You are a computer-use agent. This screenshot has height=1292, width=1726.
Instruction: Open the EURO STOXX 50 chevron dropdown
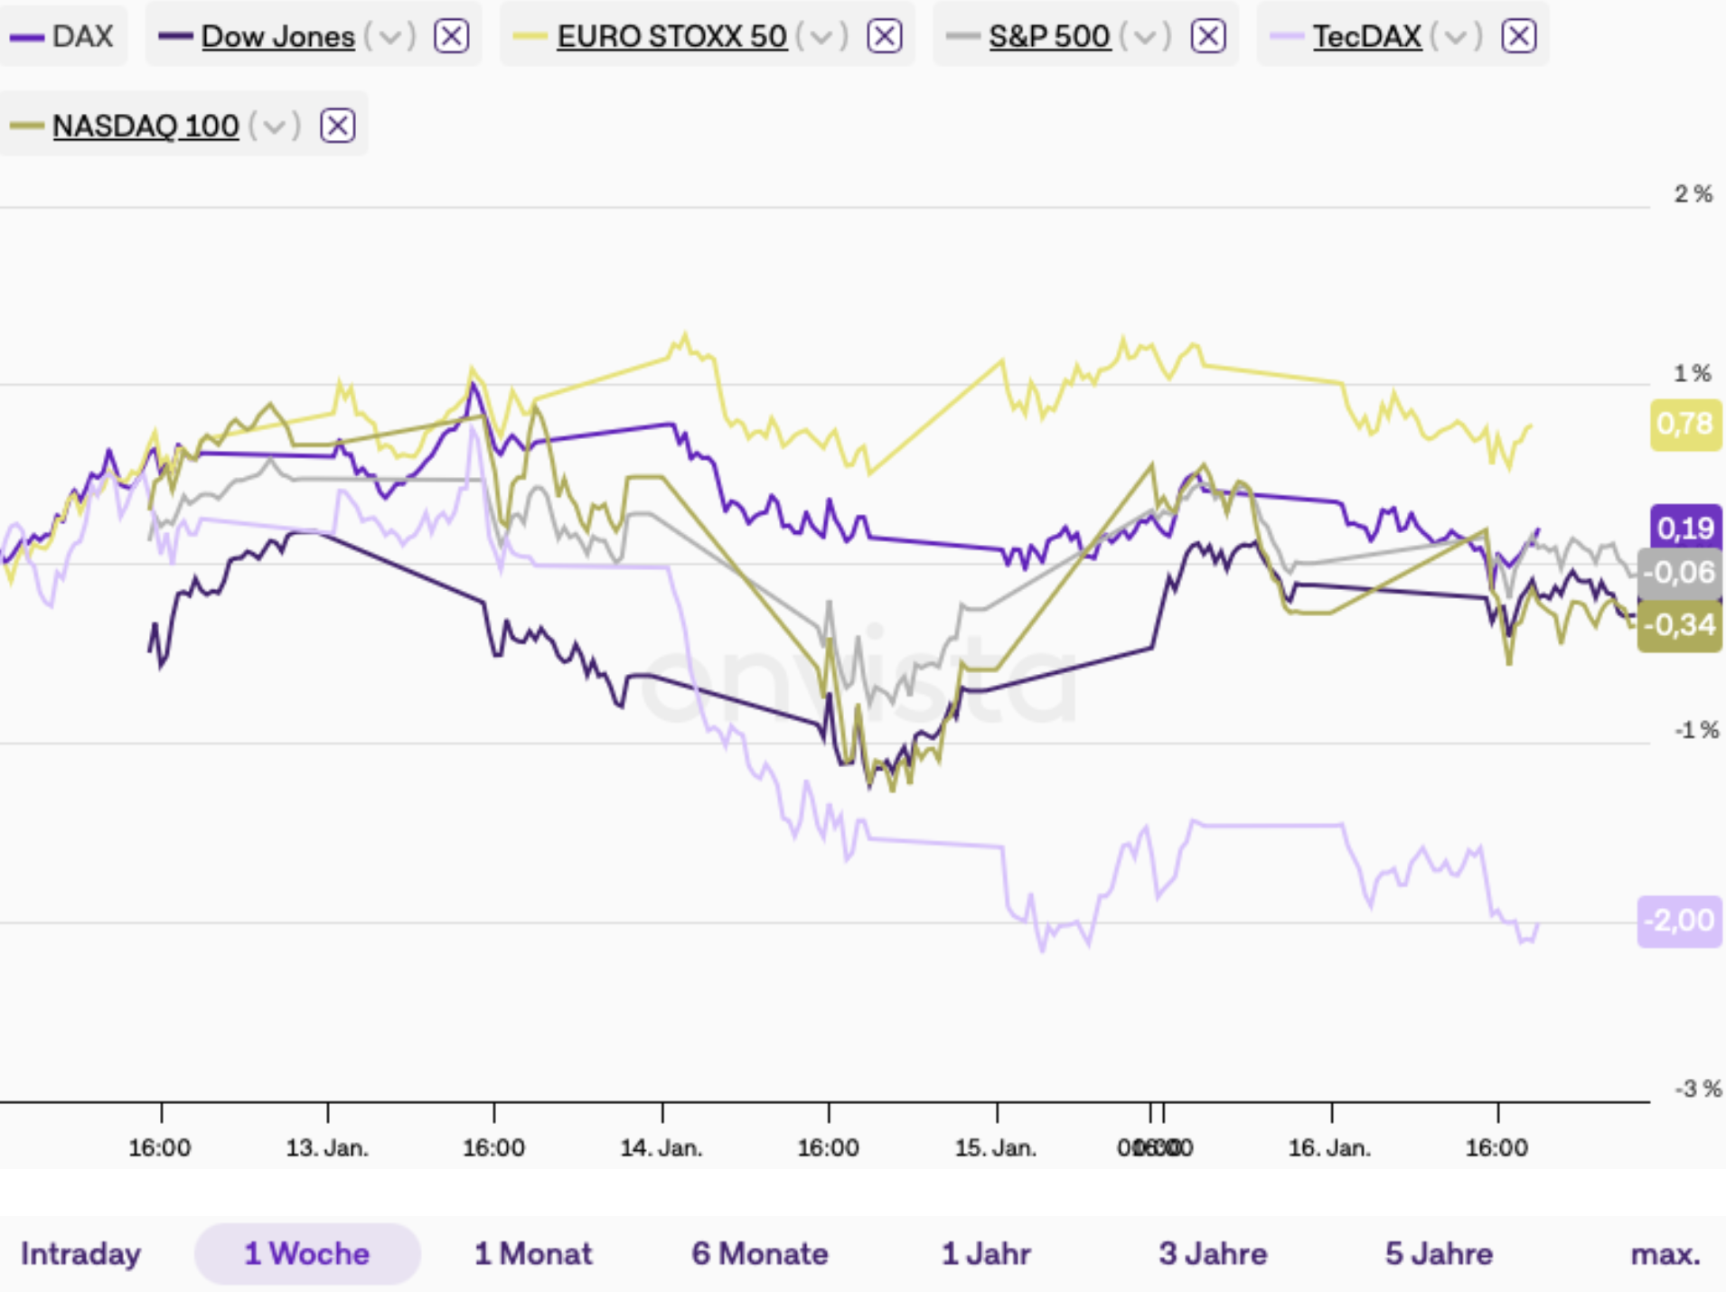821,37
